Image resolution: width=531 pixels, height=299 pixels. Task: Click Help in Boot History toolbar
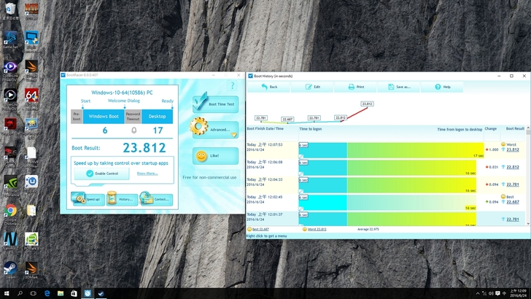442,87
